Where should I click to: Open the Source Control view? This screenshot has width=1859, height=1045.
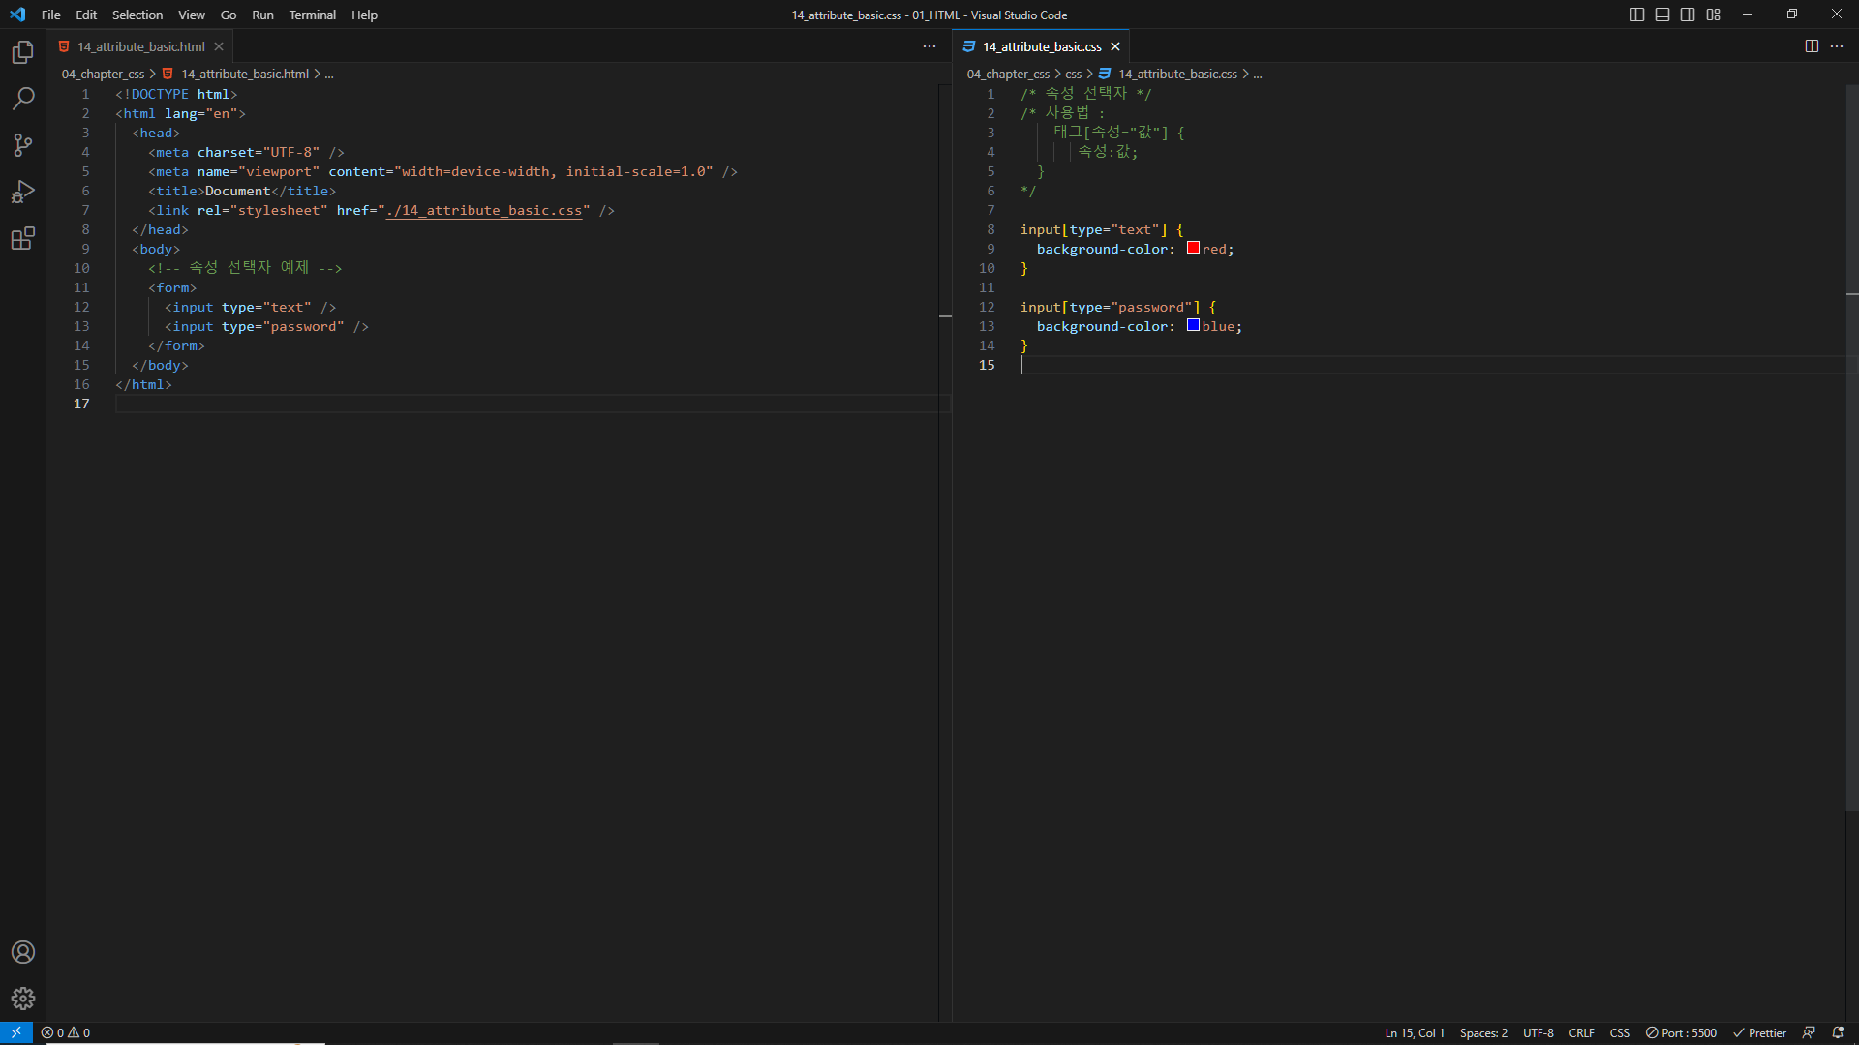tap(23, 145)
